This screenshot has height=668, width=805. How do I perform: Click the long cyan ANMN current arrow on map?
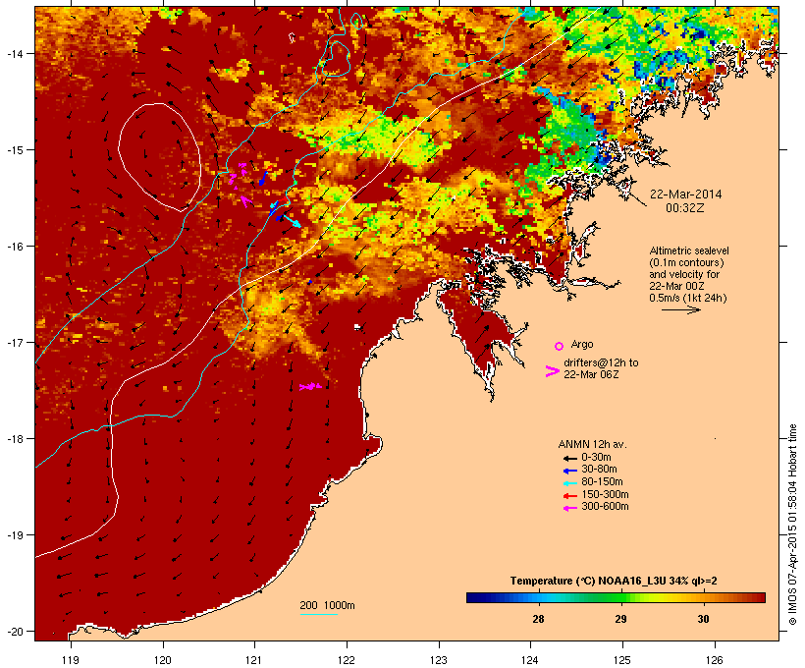pos(292,221)
